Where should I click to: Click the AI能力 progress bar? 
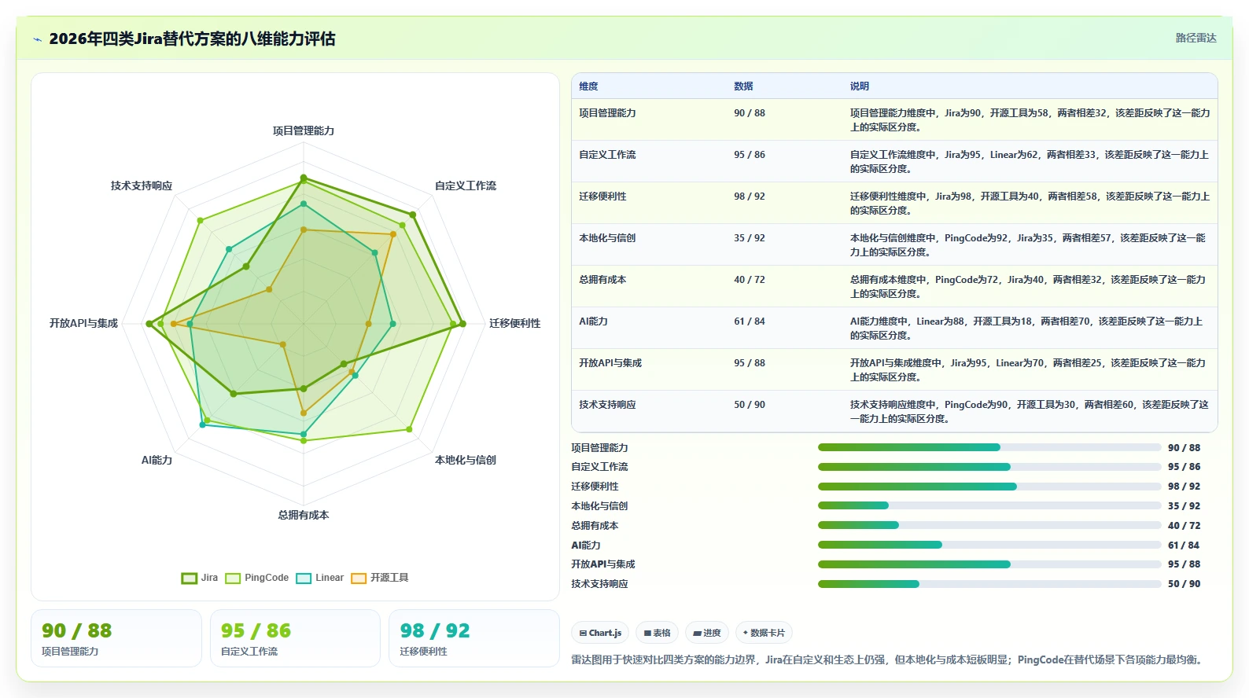pos(989,545)
